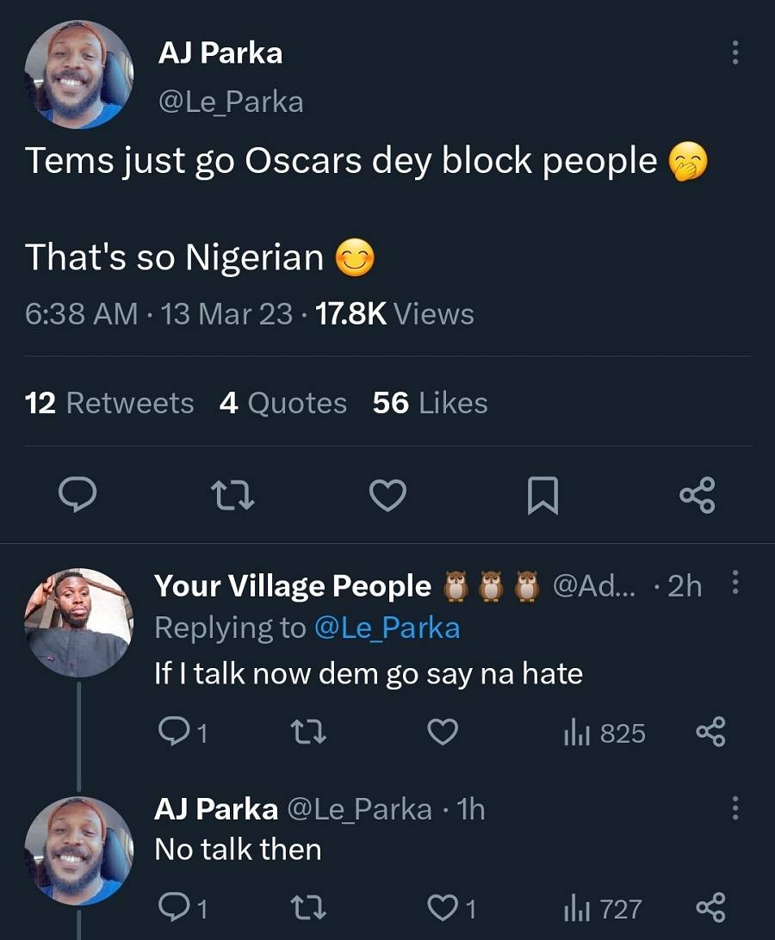Retweet the main tweet
This screenshot has height=940, width=775.
tap(232, 495)
